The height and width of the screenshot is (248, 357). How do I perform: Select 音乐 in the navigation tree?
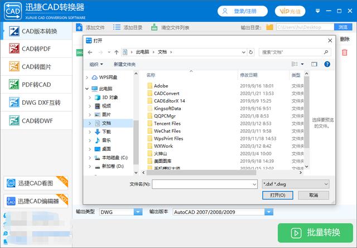click(107, 140)
